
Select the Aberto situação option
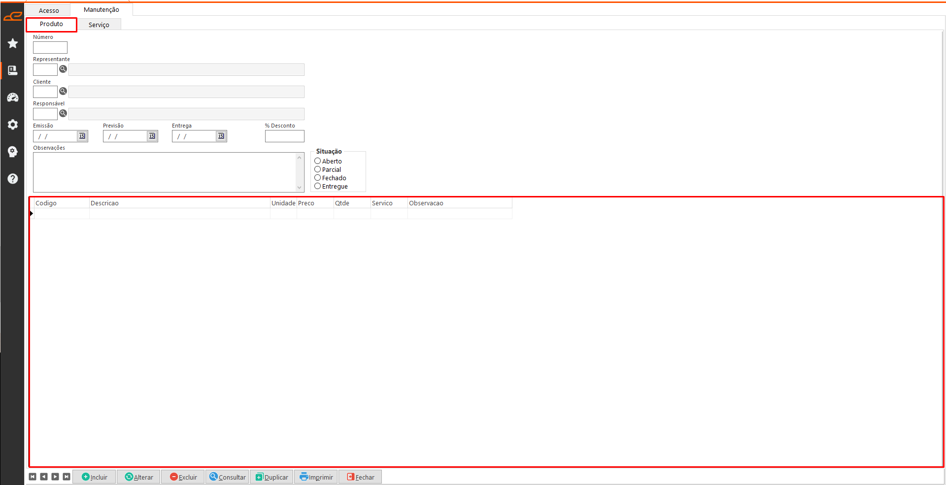[318, 161]
